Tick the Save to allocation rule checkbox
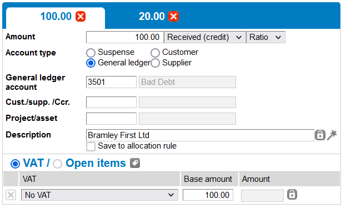The width and height of the screenshot is (346, 214). [x=91, y=146]
